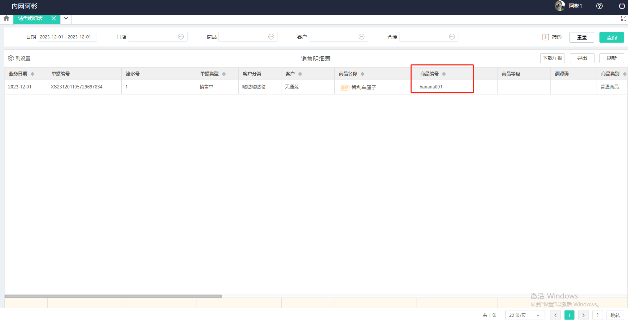Sort by 业务日期 column arrows

32,74
